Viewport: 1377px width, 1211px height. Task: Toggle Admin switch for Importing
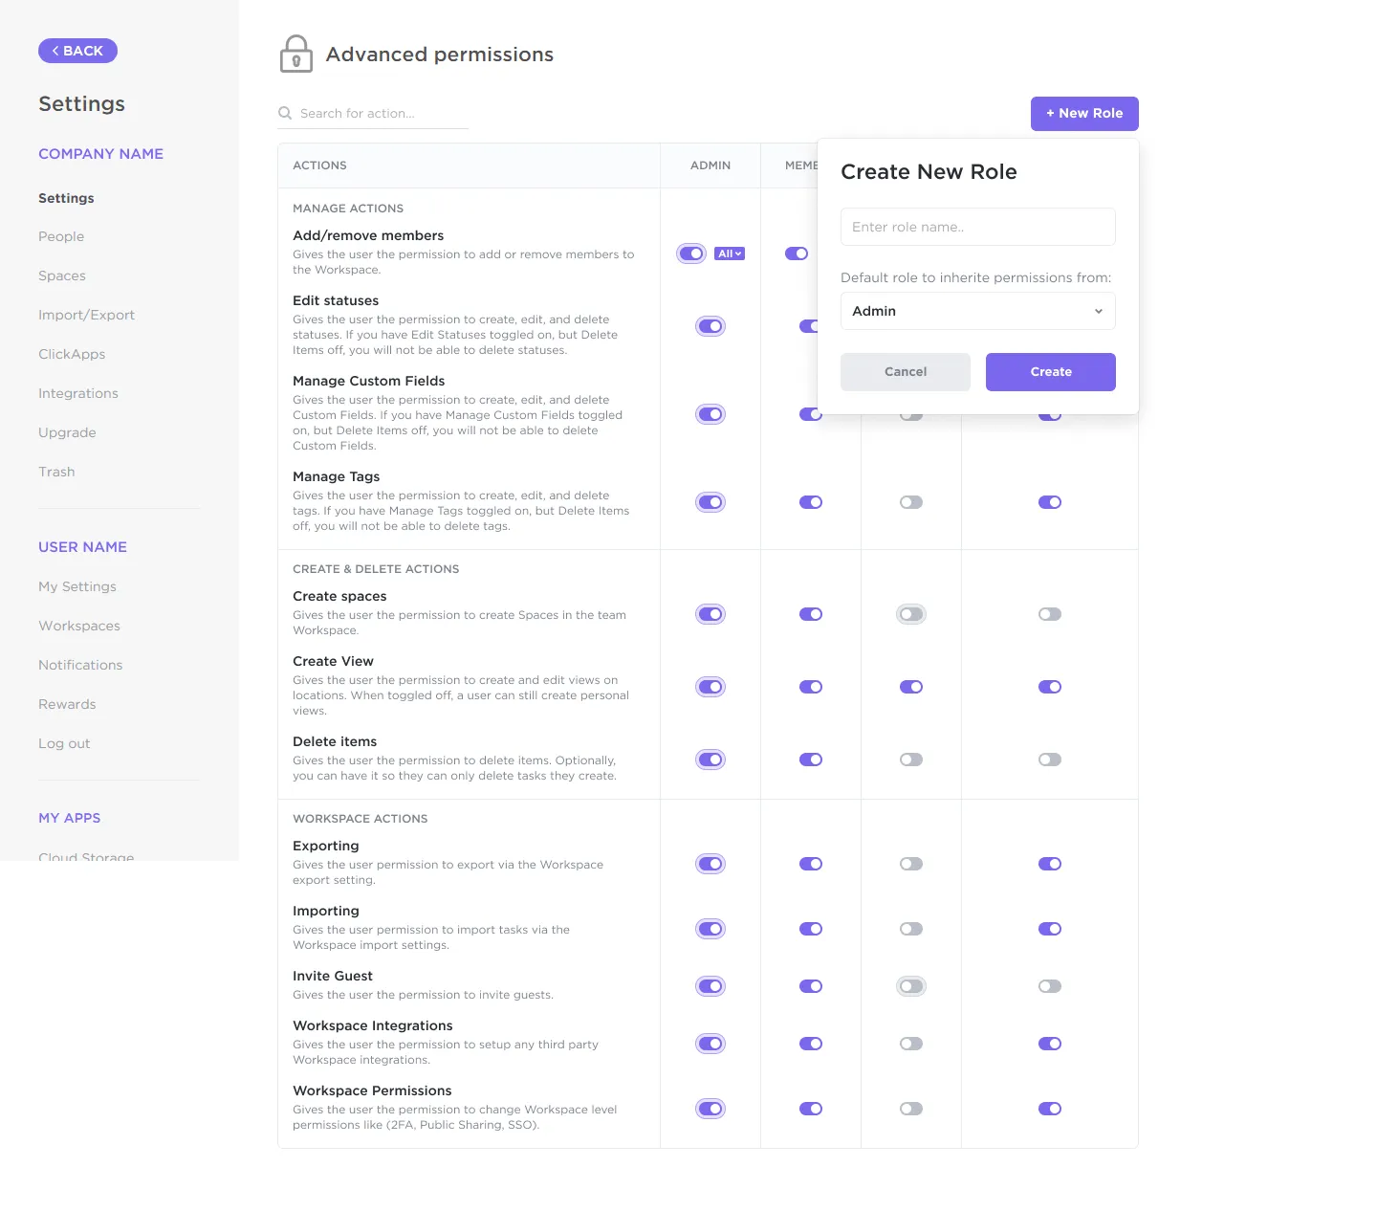[x=710, y=929]
